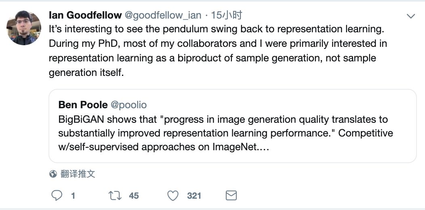Click the like count of 321
The height and width of the screenshot is (210, 425).
pos(194,196)
